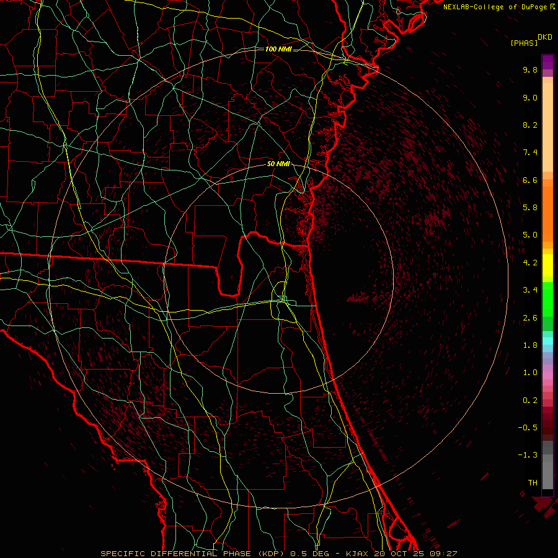Click the College of DuPage logo icon

tap(552, 7)
